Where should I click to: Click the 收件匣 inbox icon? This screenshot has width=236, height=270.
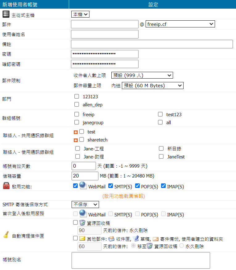tap(111, 239)
